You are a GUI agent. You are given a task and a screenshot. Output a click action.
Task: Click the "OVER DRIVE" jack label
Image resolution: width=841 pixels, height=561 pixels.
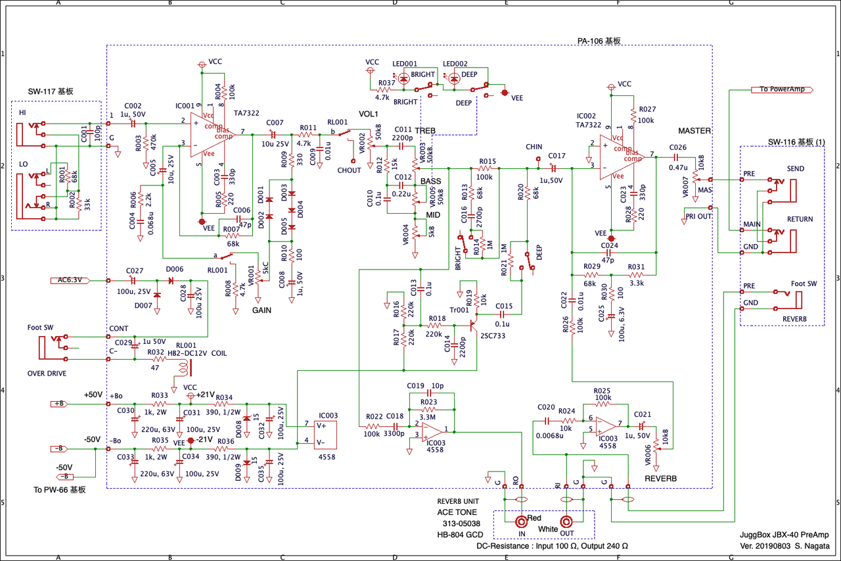(x=47, y=374)
